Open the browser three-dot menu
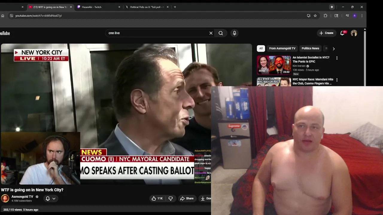Viewport: 383px width, 215px height. point(362,16)
